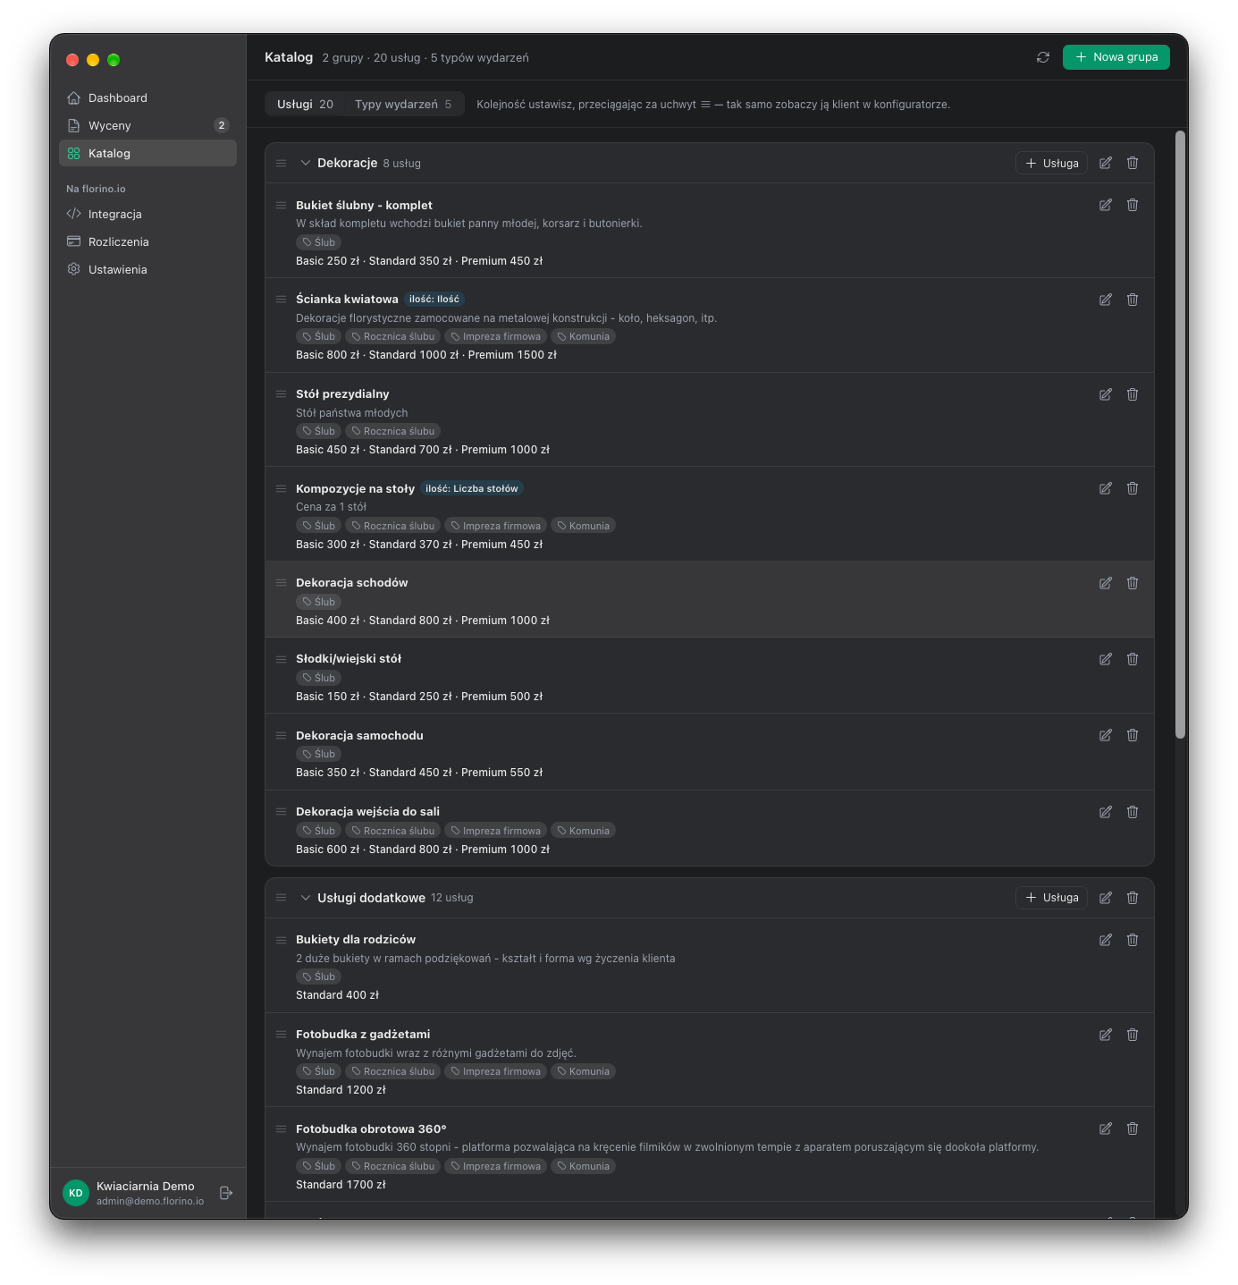Image resolution: width=1238 pixels, height=1285 pixels.
Task: Click drag handle of Stół prezydialny row
Action: click(281, 393)
